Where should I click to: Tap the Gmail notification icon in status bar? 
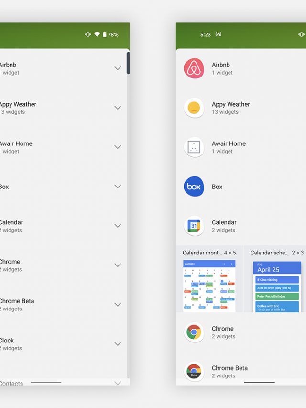[219, 34]
